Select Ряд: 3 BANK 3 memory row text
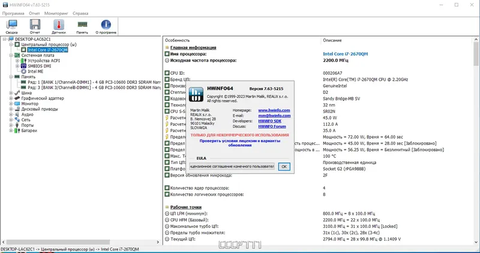Screen dimensions: 480x253 point(94,87)
